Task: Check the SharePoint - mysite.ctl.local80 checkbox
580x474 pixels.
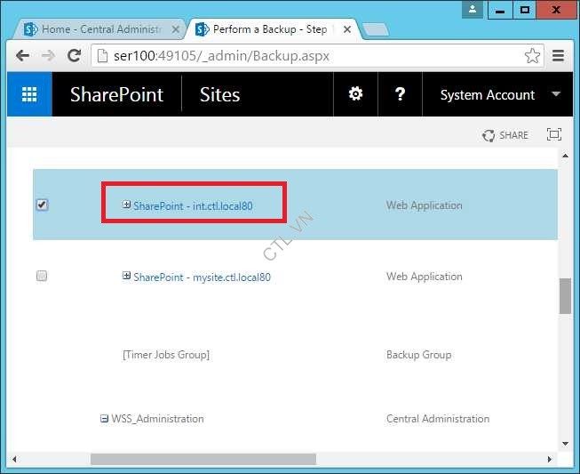Action: tap(42, 276)
